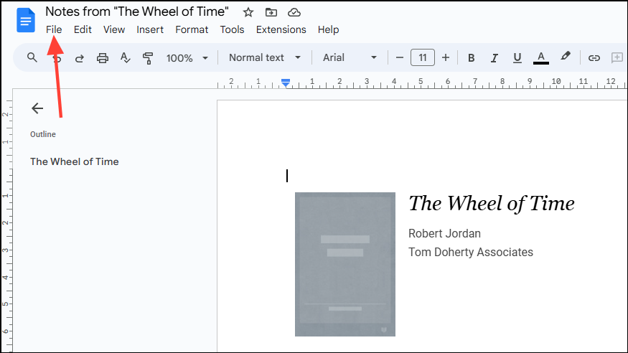Toggle underline formatting
Viewport: 628px width, 353px height.
tap(517, 58)
